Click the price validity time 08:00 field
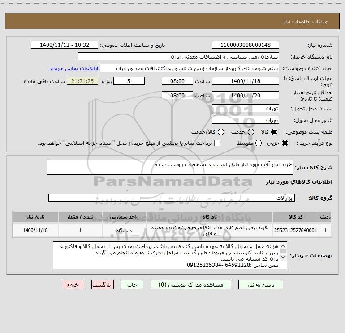 click(177, 96)
